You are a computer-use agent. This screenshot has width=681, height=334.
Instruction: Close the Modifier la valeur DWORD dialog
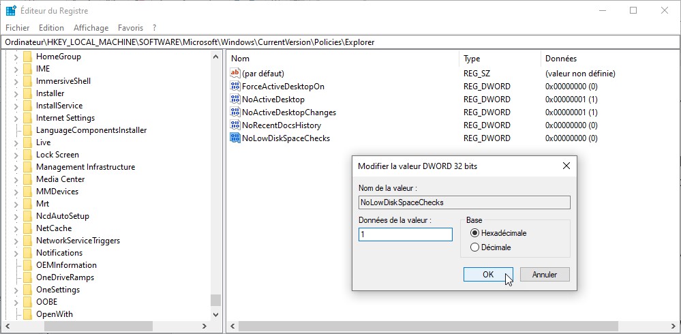566,166
